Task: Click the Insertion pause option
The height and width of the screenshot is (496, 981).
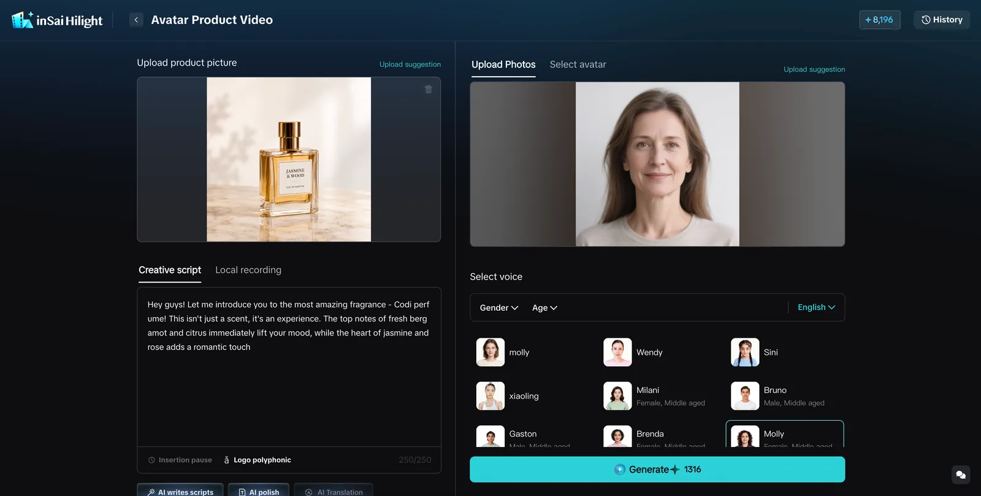Action: [180, 460]
